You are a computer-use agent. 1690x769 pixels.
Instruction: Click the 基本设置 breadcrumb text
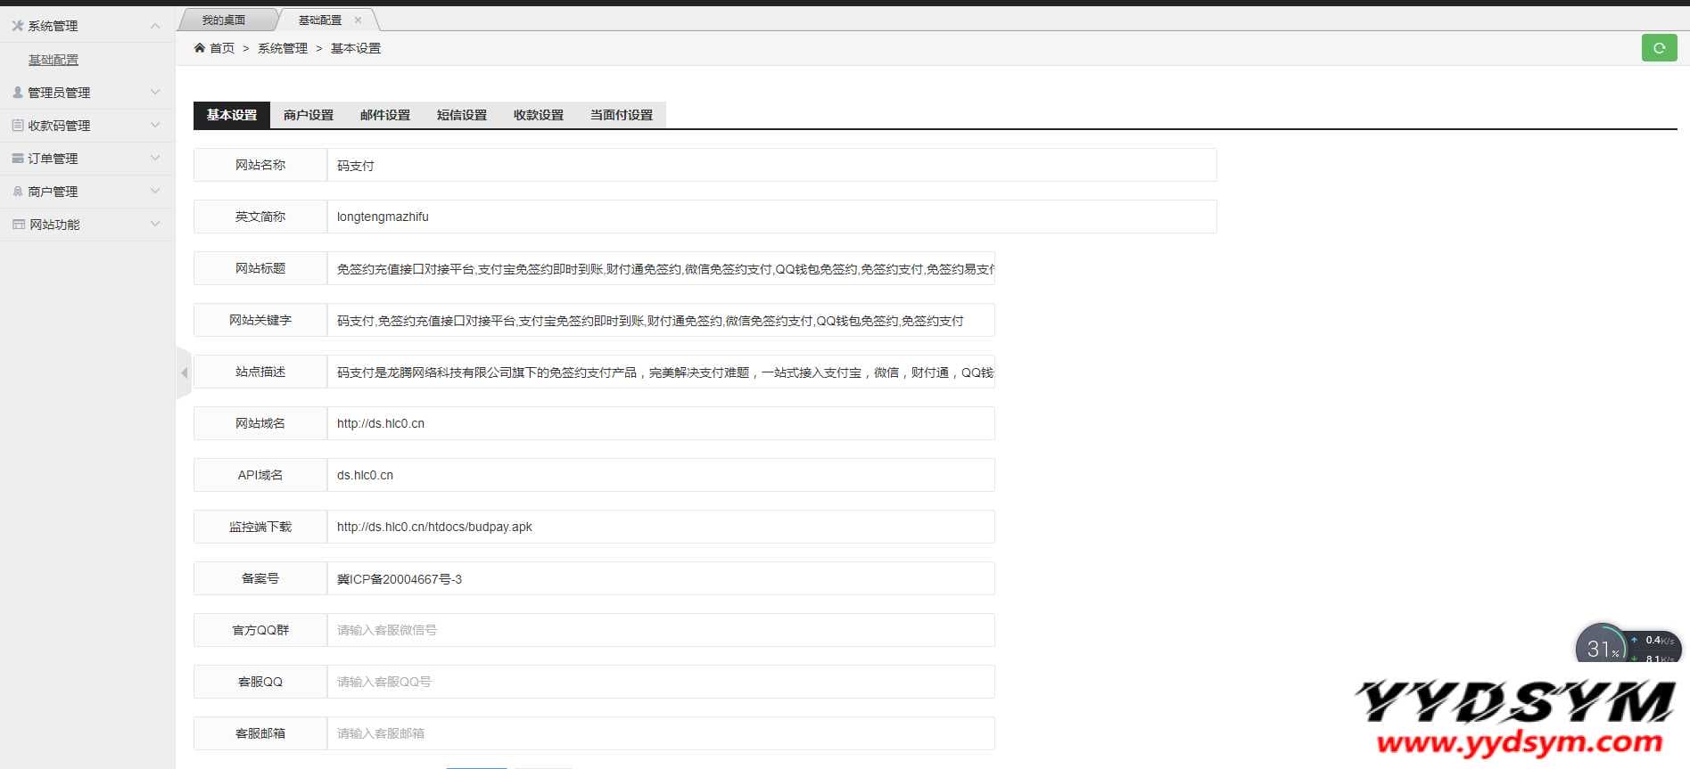[x=356, y=48]
